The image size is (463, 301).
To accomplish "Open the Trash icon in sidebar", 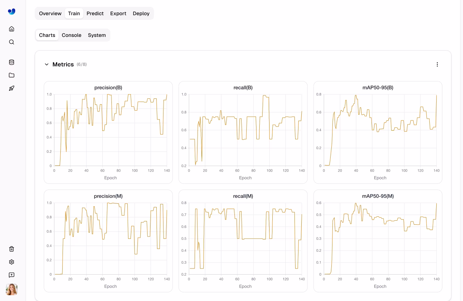I will (x=12, y=249).
